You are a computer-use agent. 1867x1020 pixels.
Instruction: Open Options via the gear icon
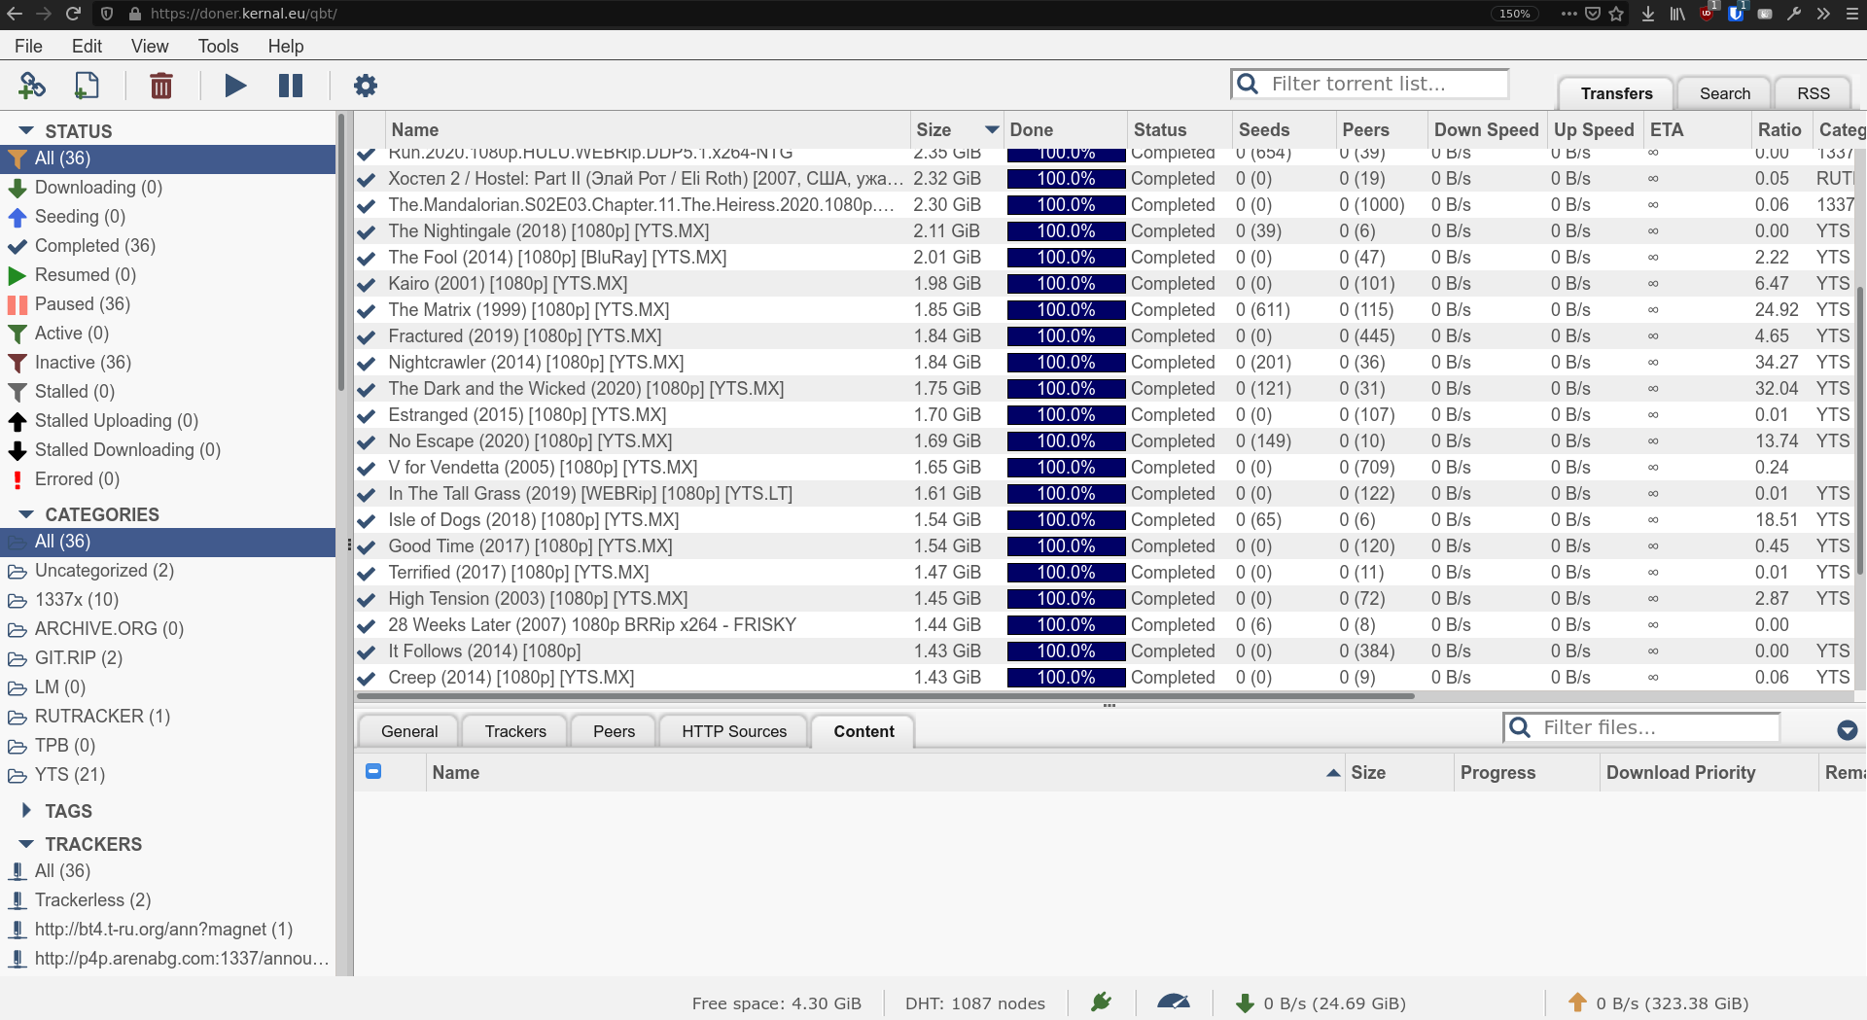(x=365, y=86)
